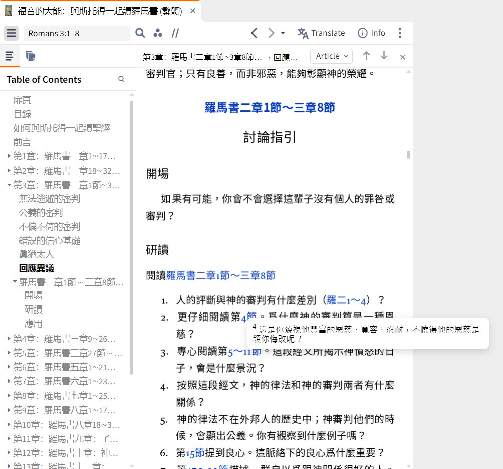The image size is (503, 469).
Task: Follow the 羅二1～4 scripture link
Action: (346, 300)
